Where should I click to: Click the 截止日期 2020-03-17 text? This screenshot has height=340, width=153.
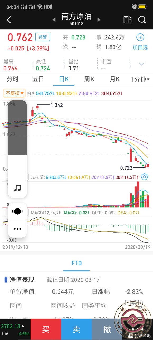73,280
